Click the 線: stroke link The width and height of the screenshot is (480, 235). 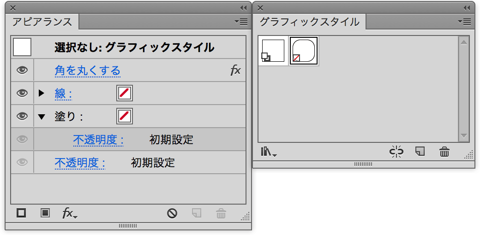63,94
